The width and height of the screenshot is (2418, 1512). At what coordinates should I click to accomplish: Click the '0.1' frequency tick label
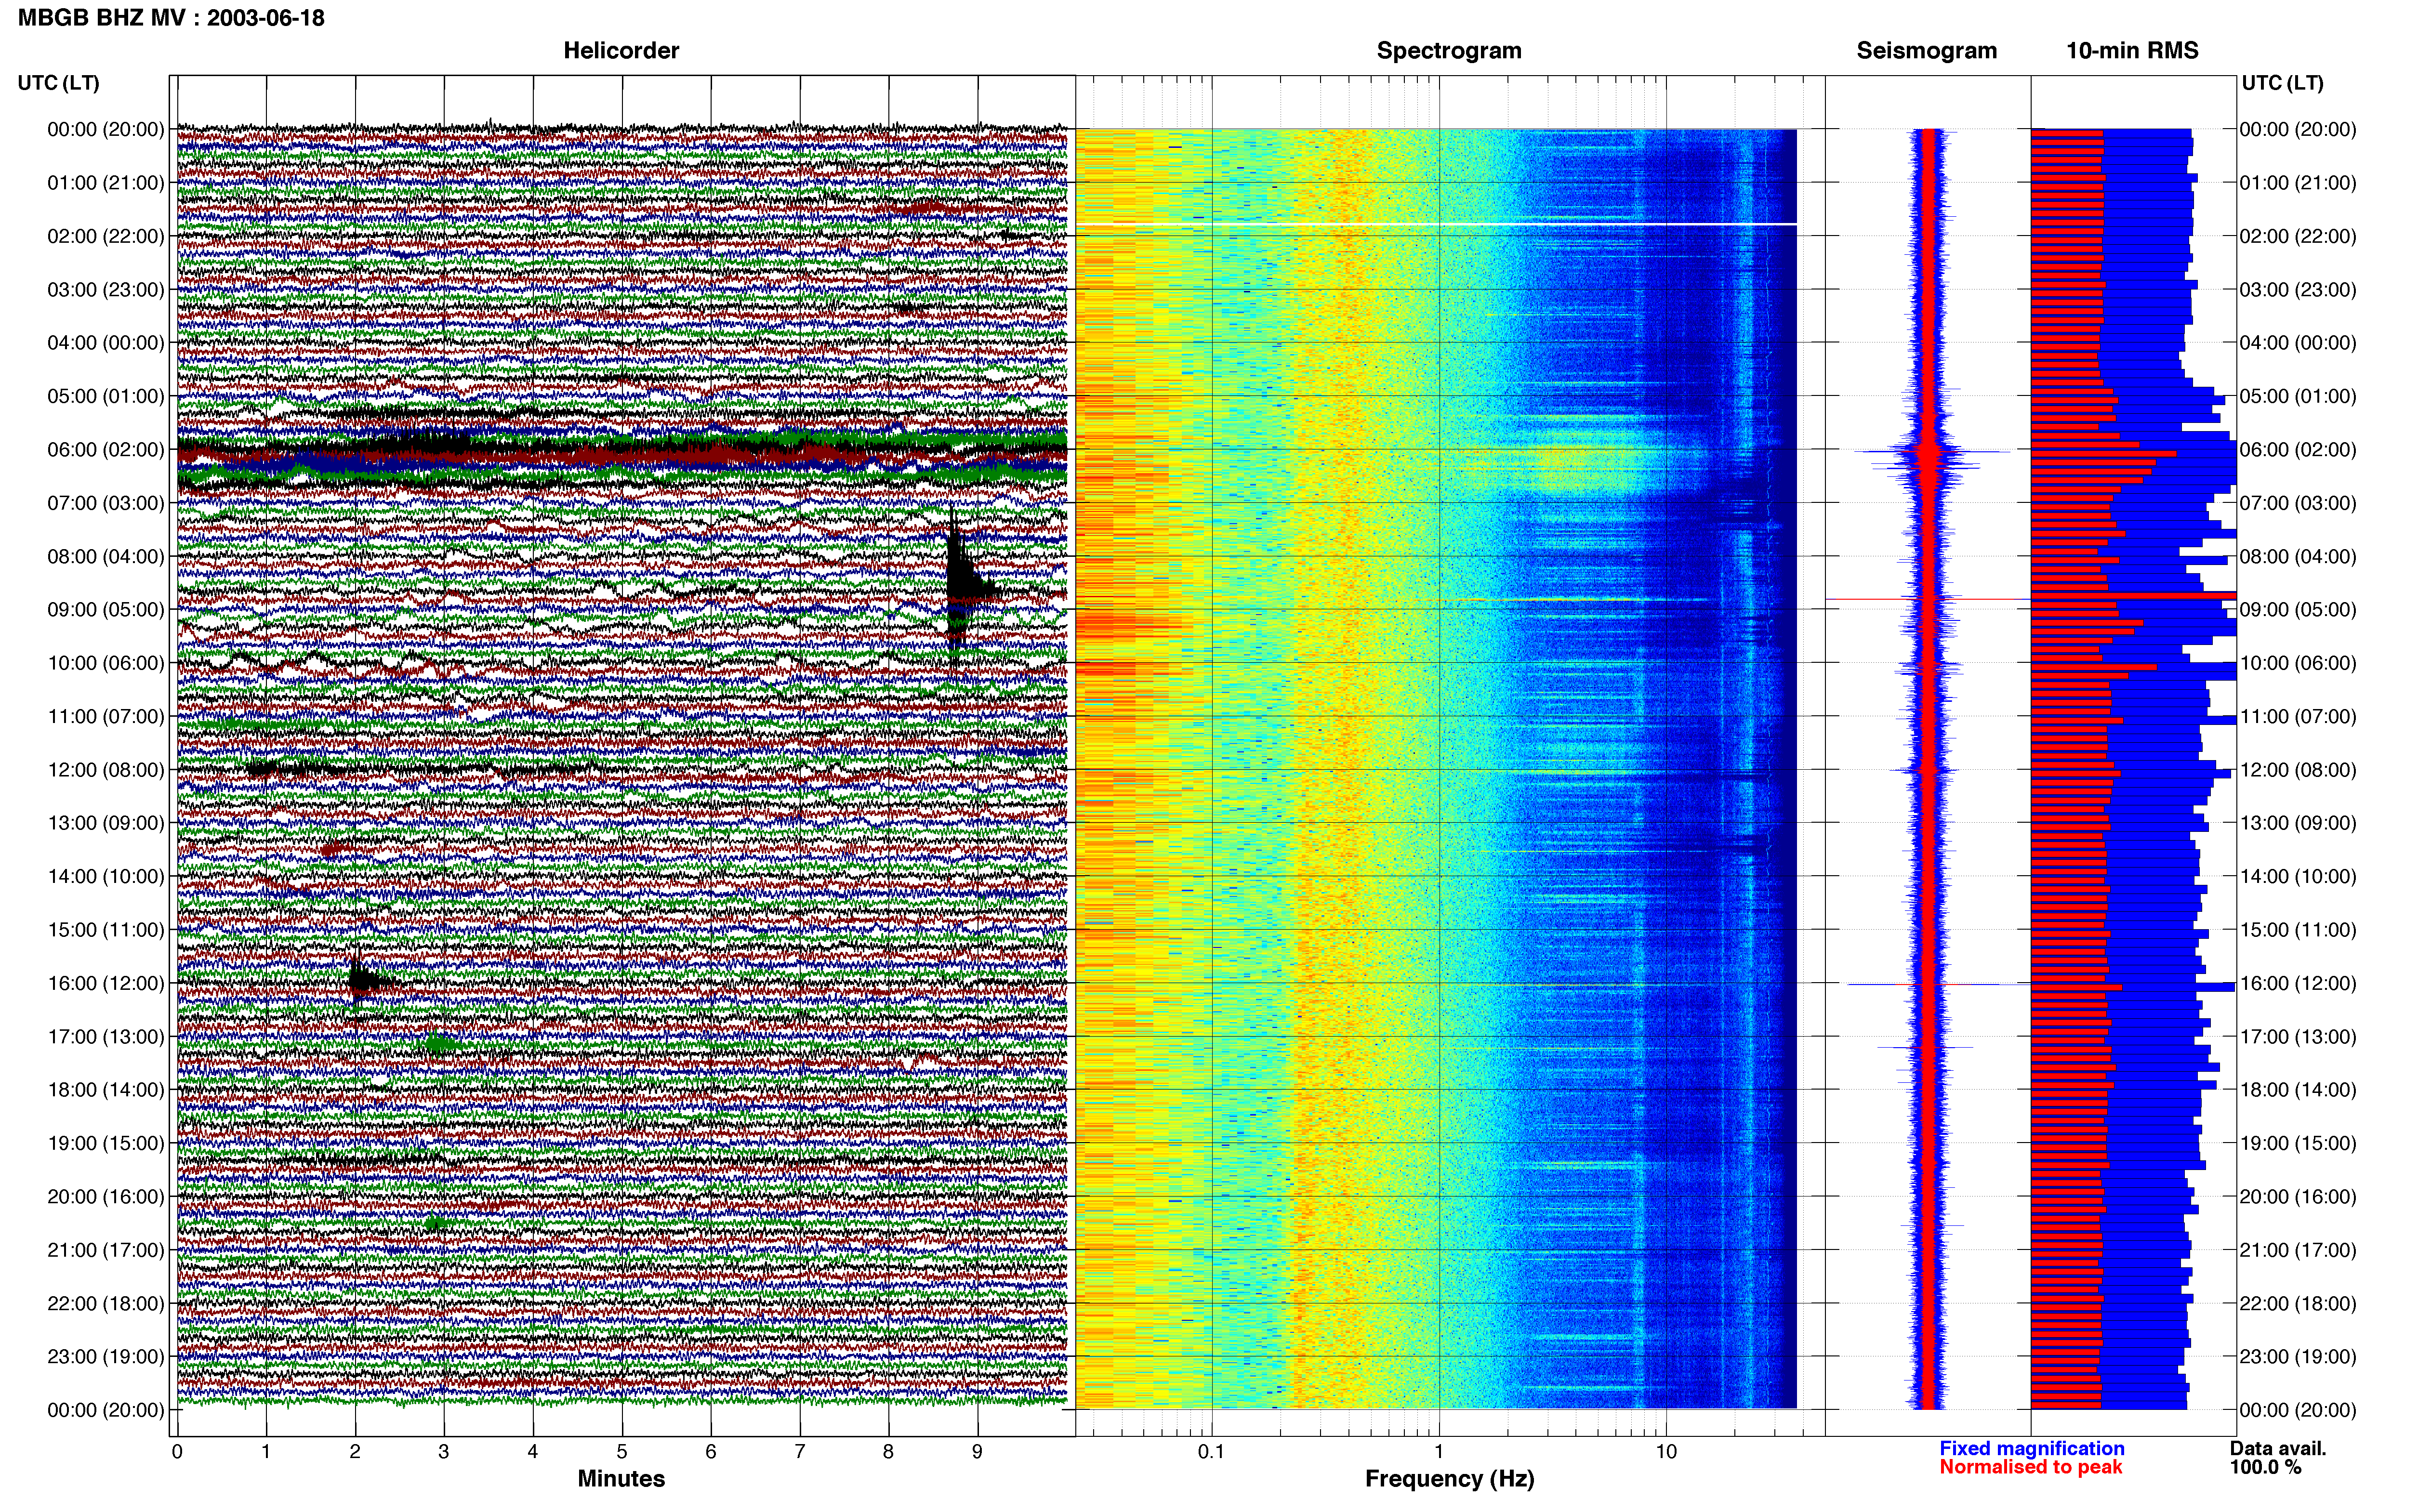click(x=1211, y=1451)
